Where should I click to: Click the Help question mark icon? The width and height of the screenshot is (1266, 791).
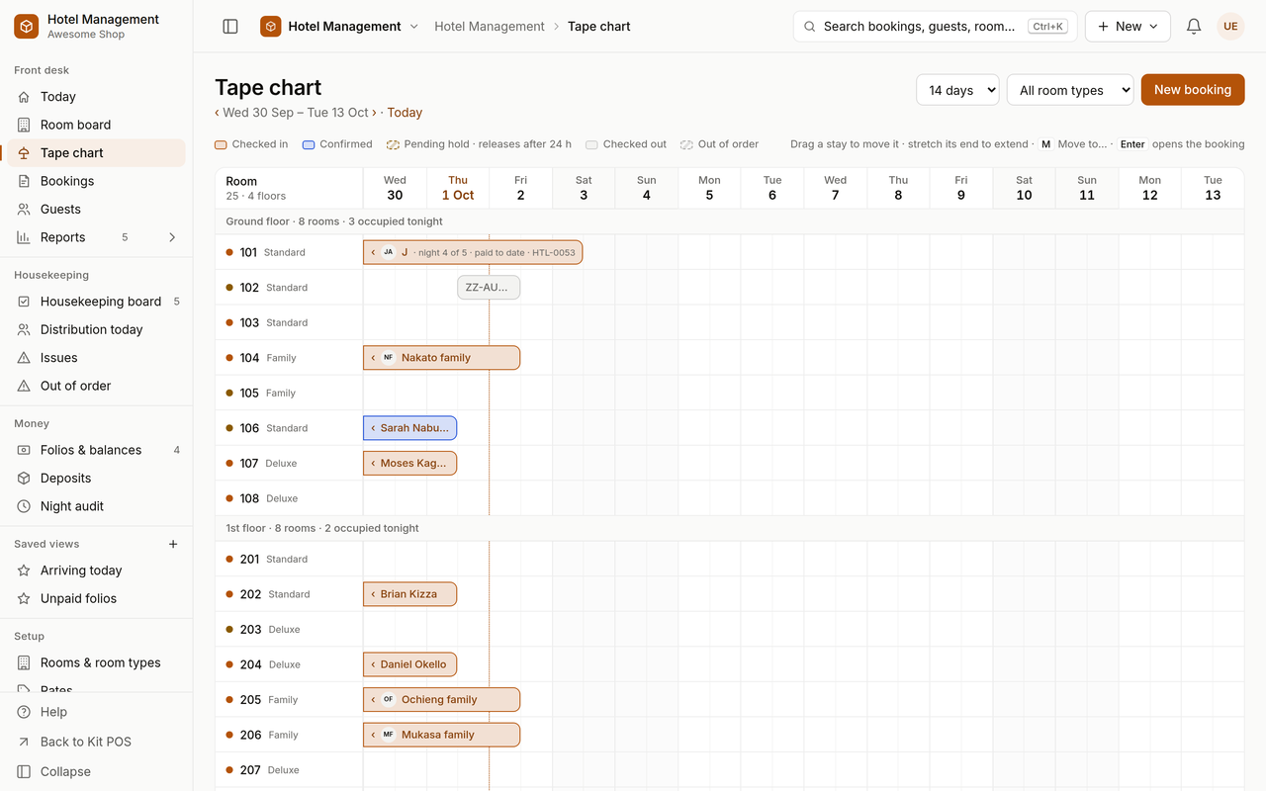pos(24,712)
